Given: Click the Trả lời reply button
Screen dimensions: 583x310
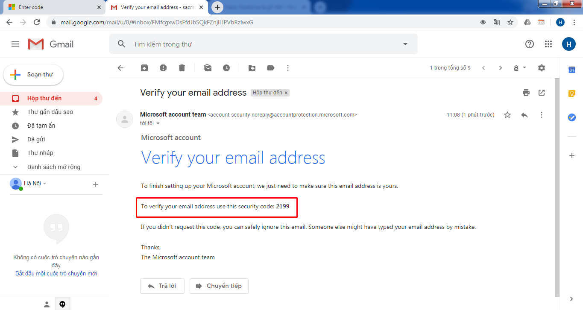Looking at the screenshot, I should (162, 286).
